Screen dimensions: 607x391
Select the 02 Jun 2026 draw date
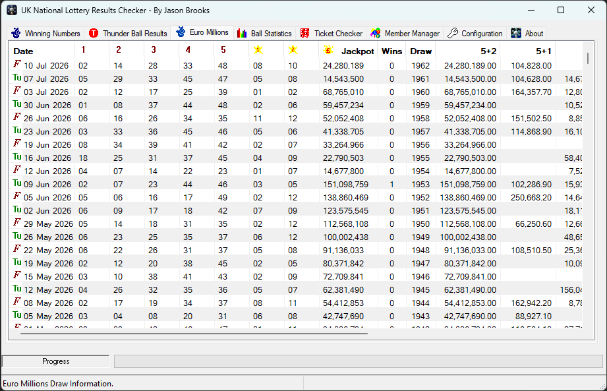[x=47, y=210]
